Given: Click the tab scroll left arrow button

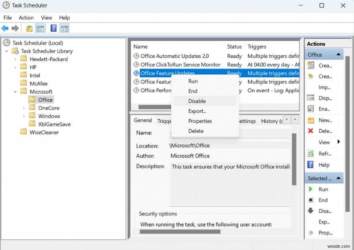Looking at the screenshot, I should 287,119.
